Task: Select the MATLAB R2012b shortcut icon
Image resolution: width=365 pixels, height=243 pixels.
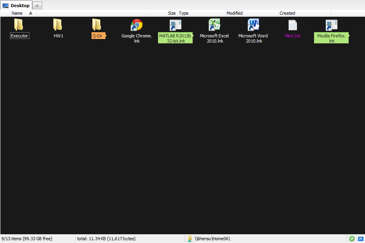Action: coord(175,25)
